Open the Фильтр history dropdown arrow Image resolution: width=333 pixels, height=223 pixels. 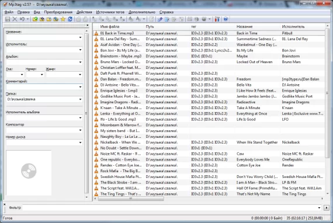(x=319, y=208)
